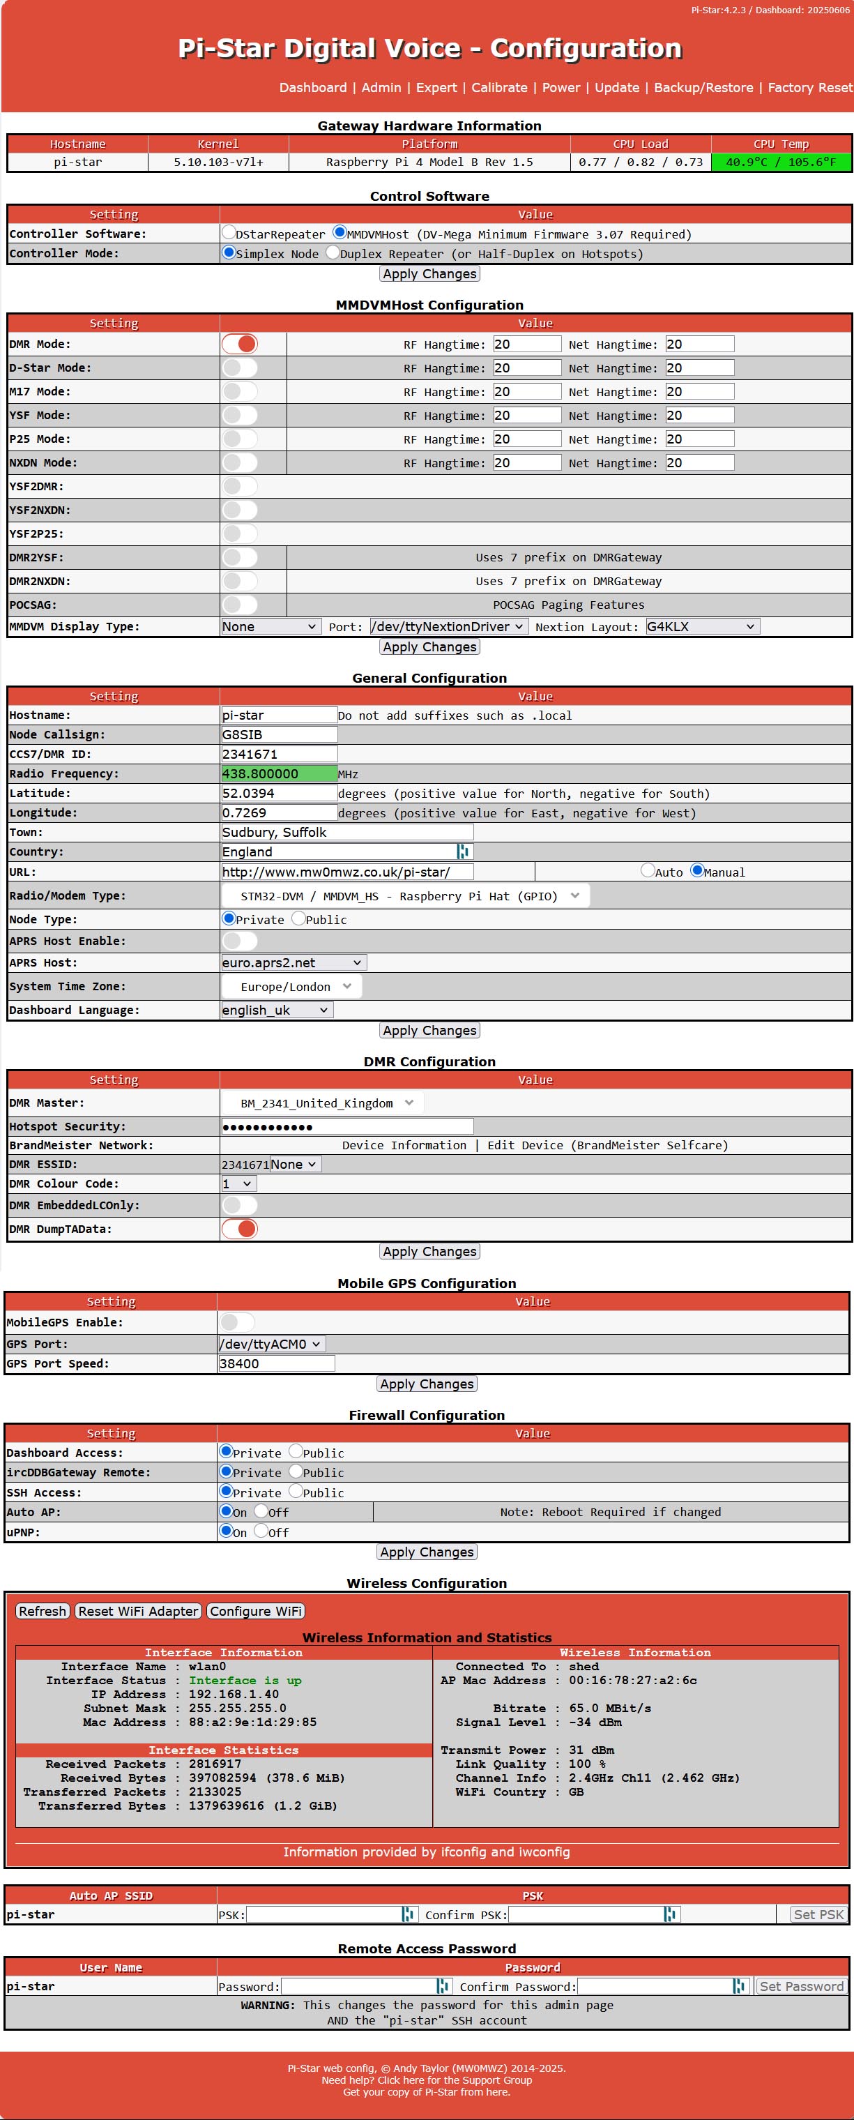
Task: Toggle DMR Mode switch
Action: (x=239, y=344)
